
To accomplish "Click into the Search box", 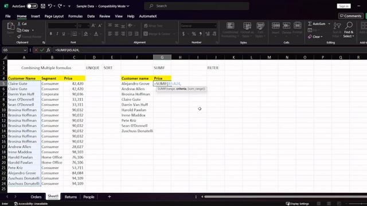I will click(x=197, y=6).
